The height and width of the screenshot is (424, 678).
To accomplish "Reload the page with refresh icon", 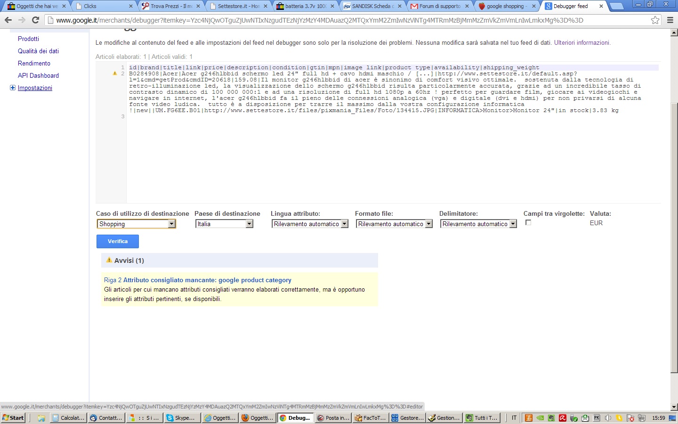I will click(x=35, y=20).
